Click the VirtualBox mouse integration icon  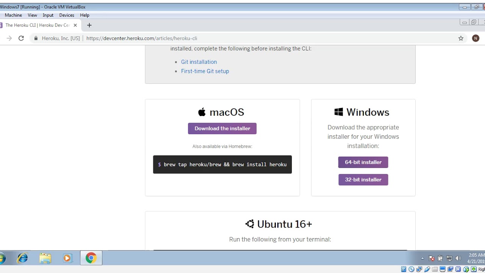click(466, 269)
